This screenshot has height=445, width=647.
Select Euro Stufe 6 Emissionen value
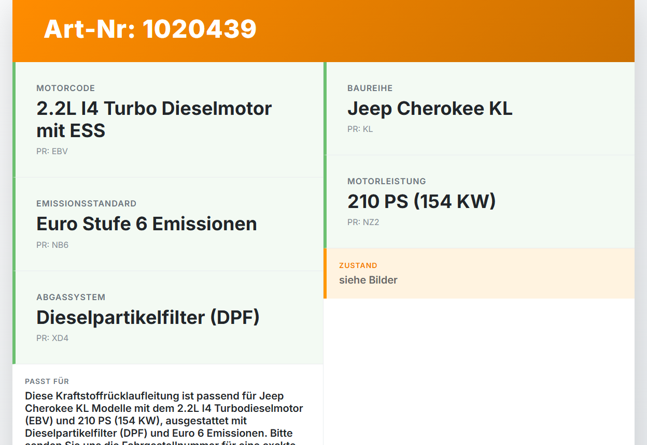[147, 224]
